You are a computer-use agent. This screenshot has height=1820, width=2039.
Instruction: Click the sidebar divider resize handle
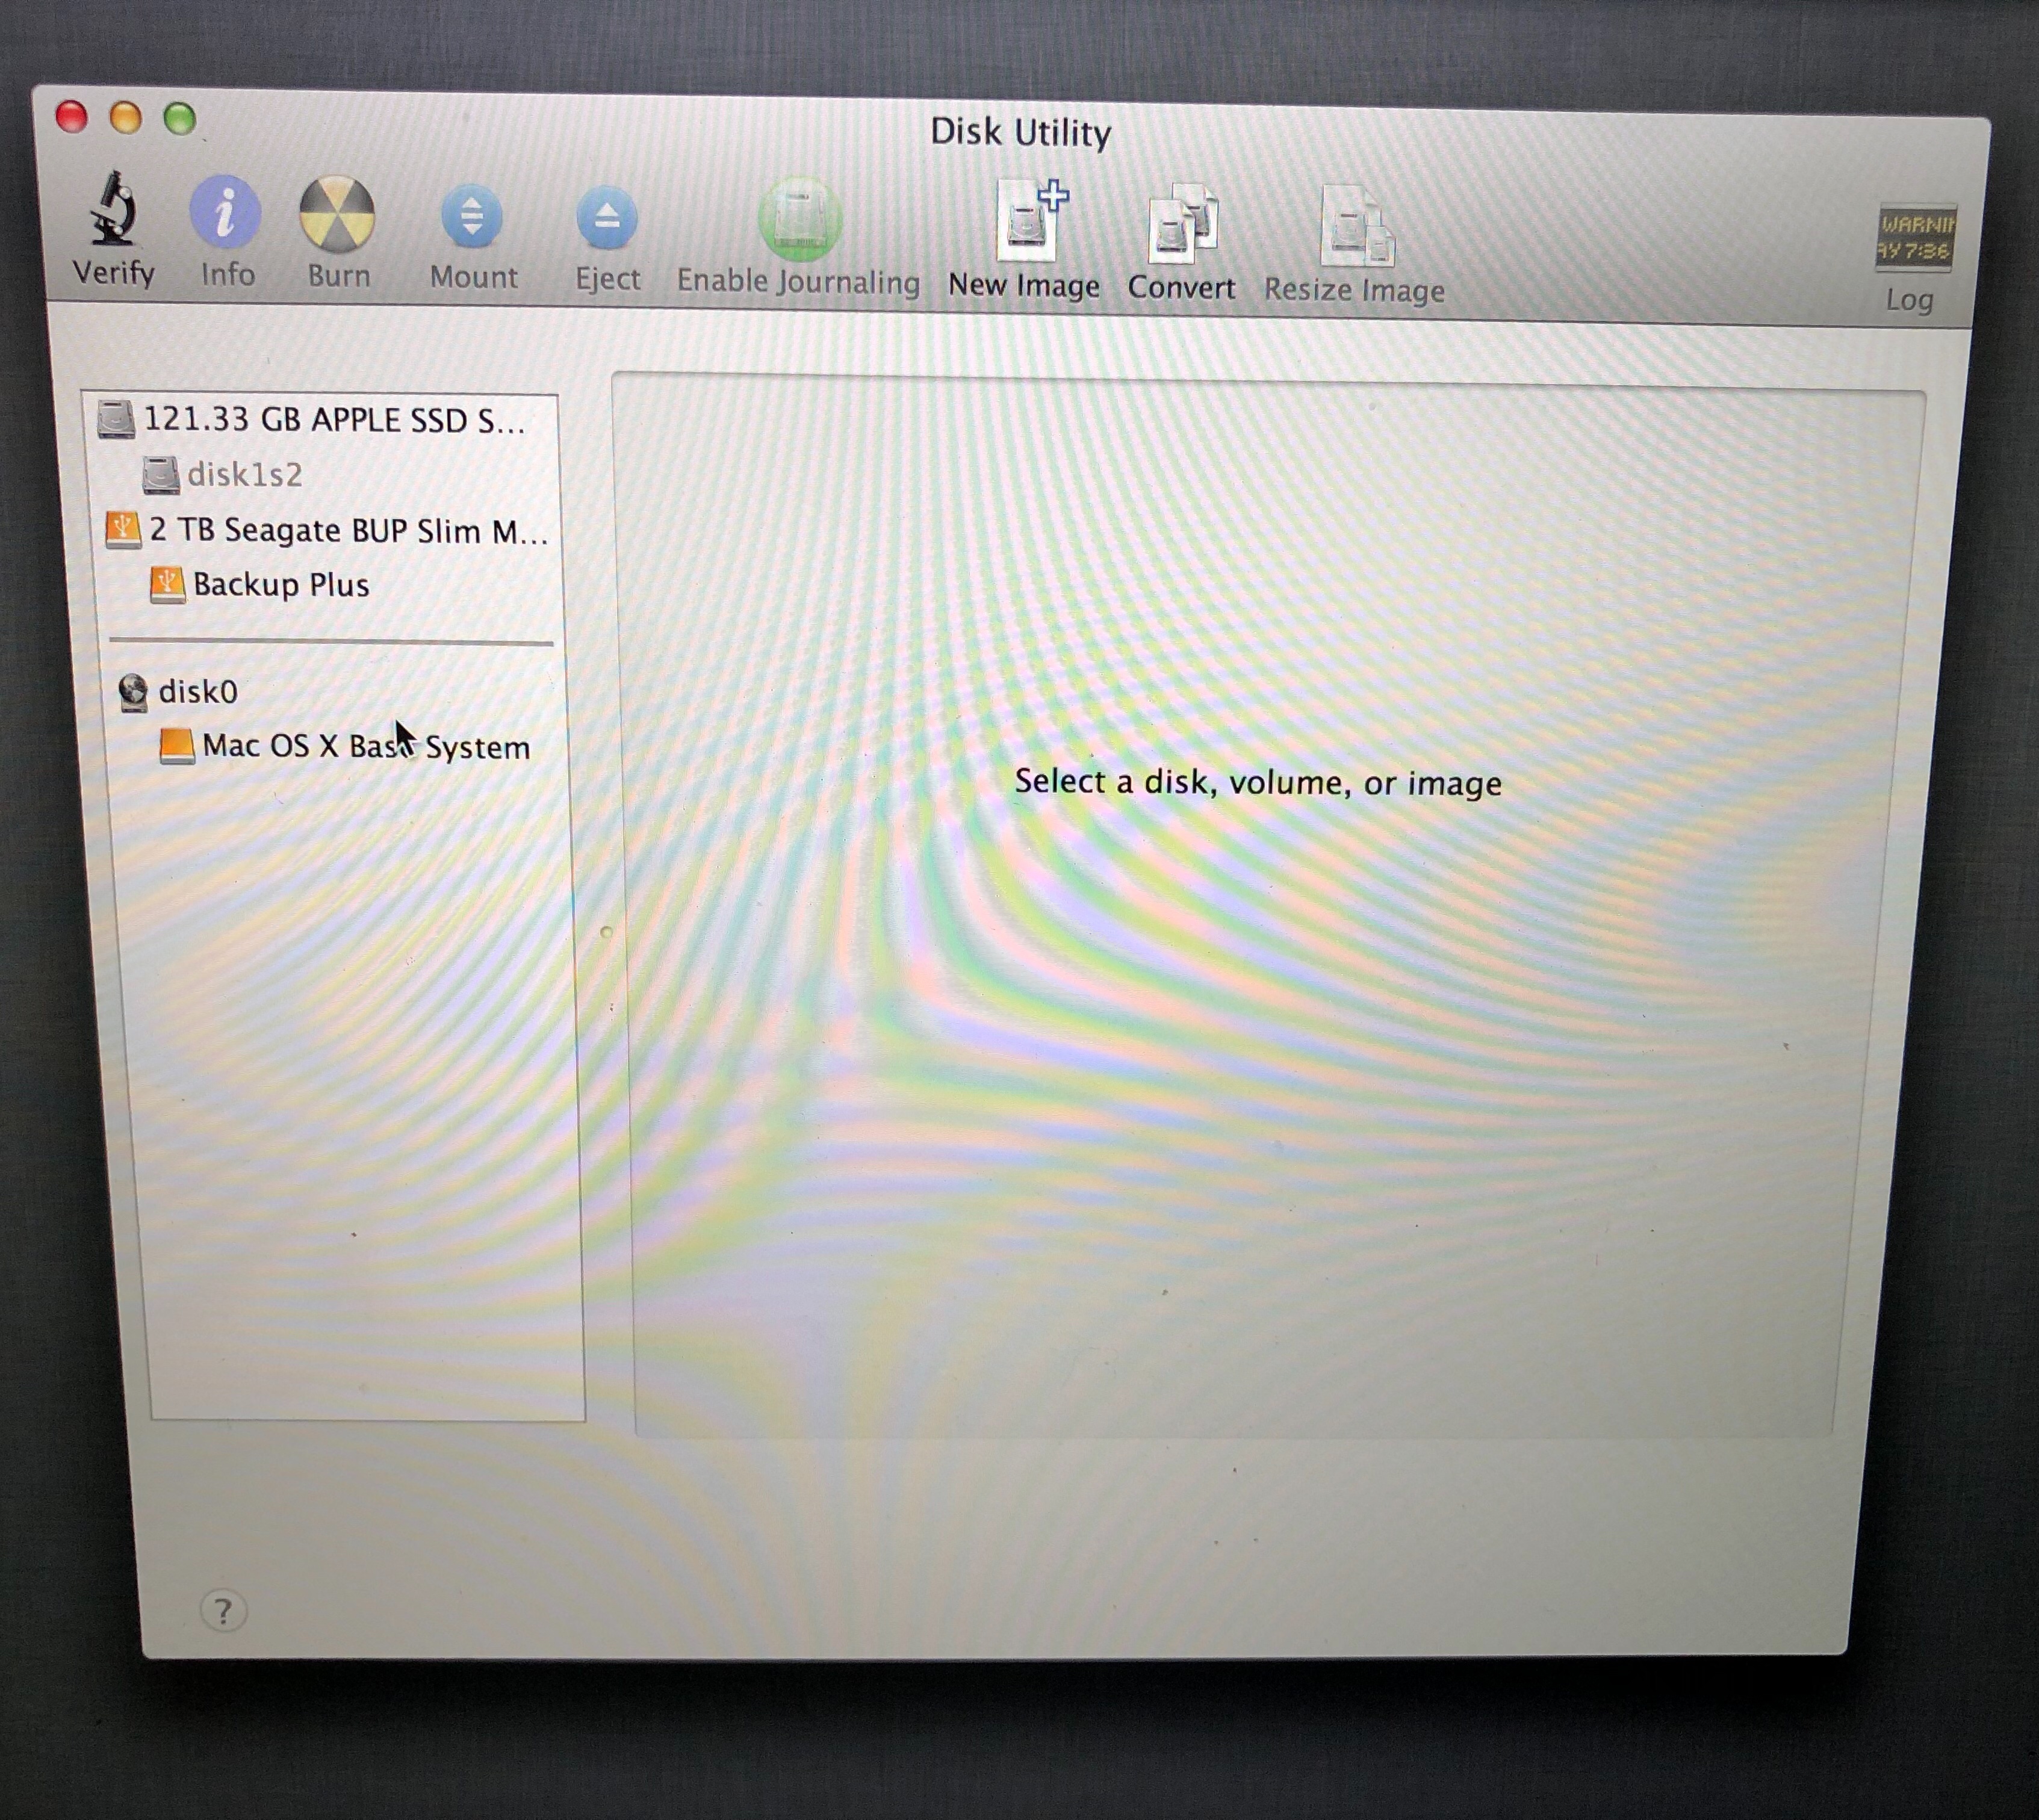[x=606, y=932]
